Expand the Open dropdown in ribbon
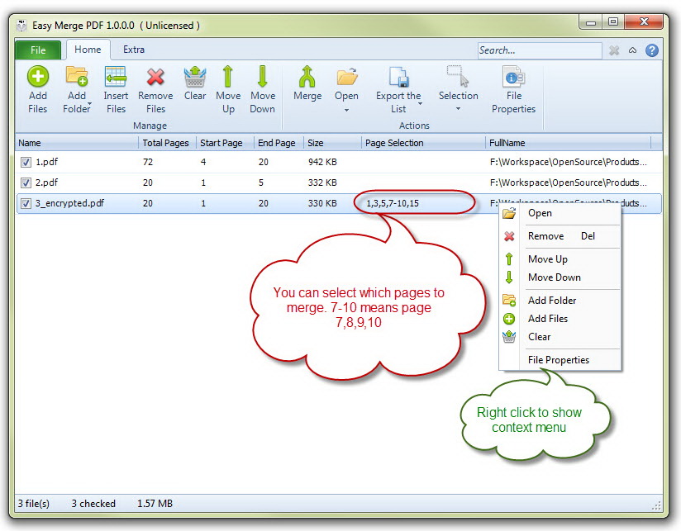681x531 pixels. coord(346,110)
